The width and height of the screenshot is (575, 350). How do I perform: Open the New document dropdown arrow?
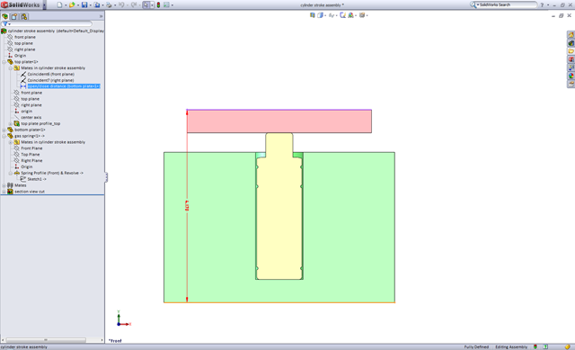click(x=66, y=5)
